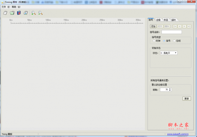Click the 删除 button

pyautogui.click(x=167, y=26)
